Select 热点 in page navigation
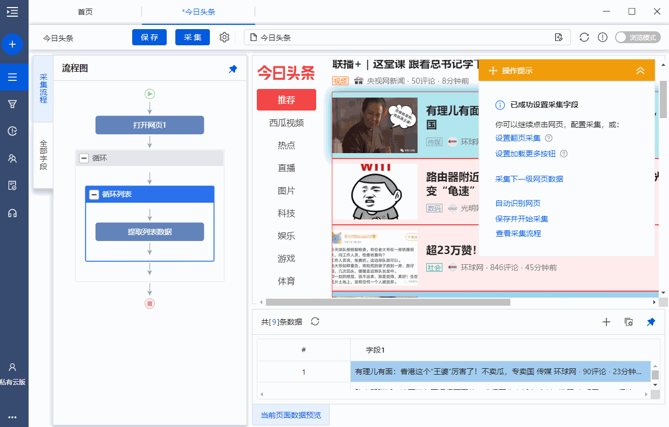The height and width of the screenshot is (427, 669). (286, 146)
